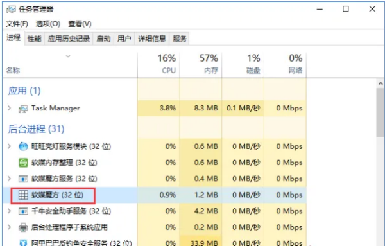The image size is (385, 246).
Task: Click the 8.3 MB memory value
Action: coord(206,108)
